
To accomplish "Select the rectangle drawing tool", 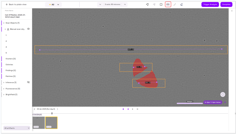I will click(x=161, y=5).
